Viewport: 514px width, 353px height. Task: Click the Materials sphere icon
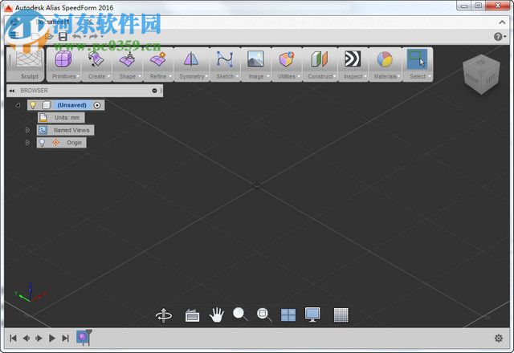pos(385,60)
